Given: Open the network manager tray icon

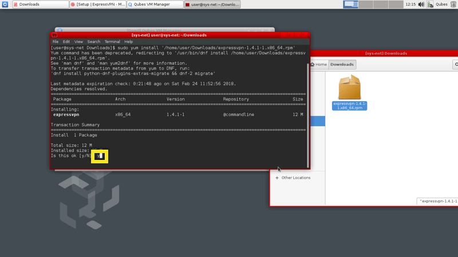Looking at the screenshot, I should tap(431, 5).
